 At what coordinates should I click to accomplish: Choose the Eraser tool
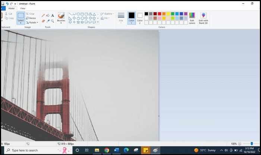coord(43,21)
